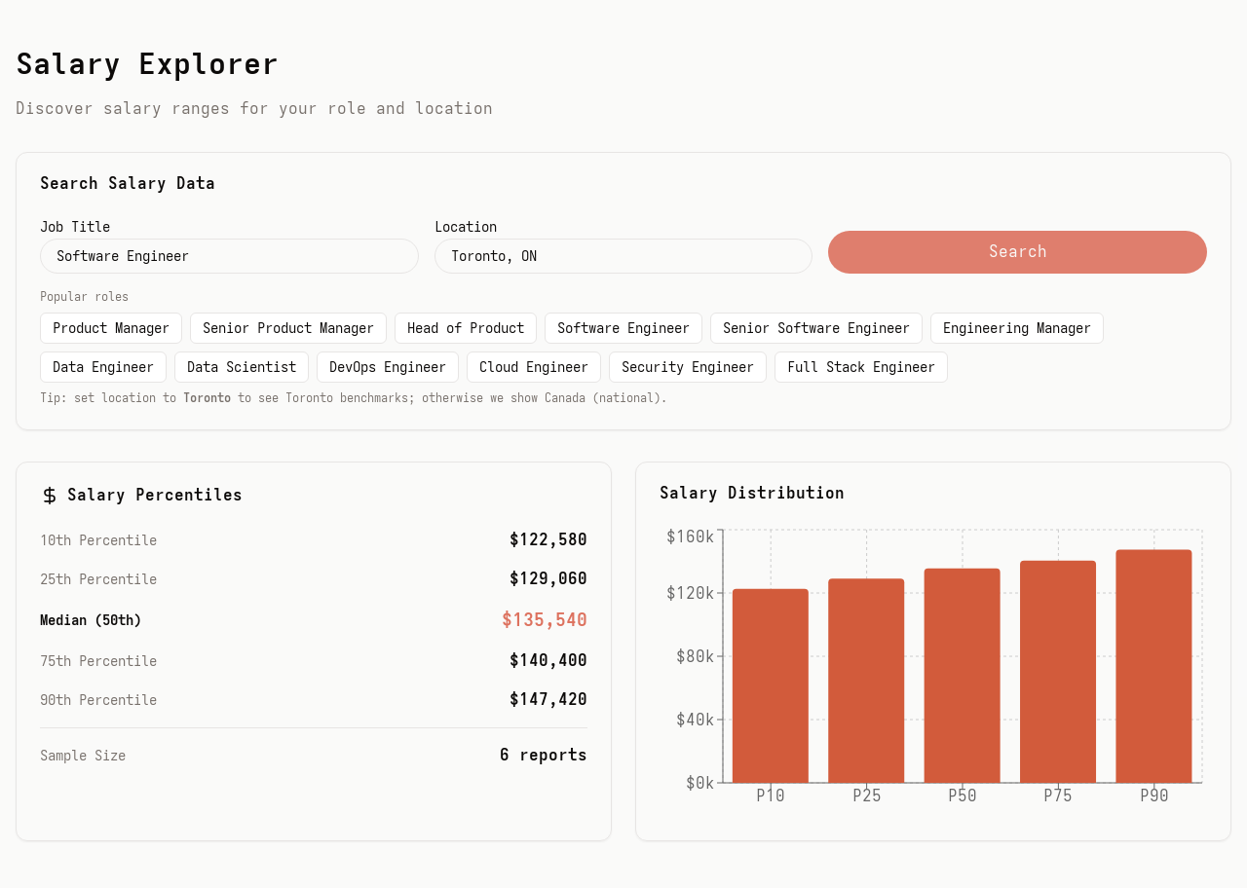This screenshot has height=888, width=1247.
Task: Focus the Job Title input field
Action: pyautogui.click(x=229, y=256)
